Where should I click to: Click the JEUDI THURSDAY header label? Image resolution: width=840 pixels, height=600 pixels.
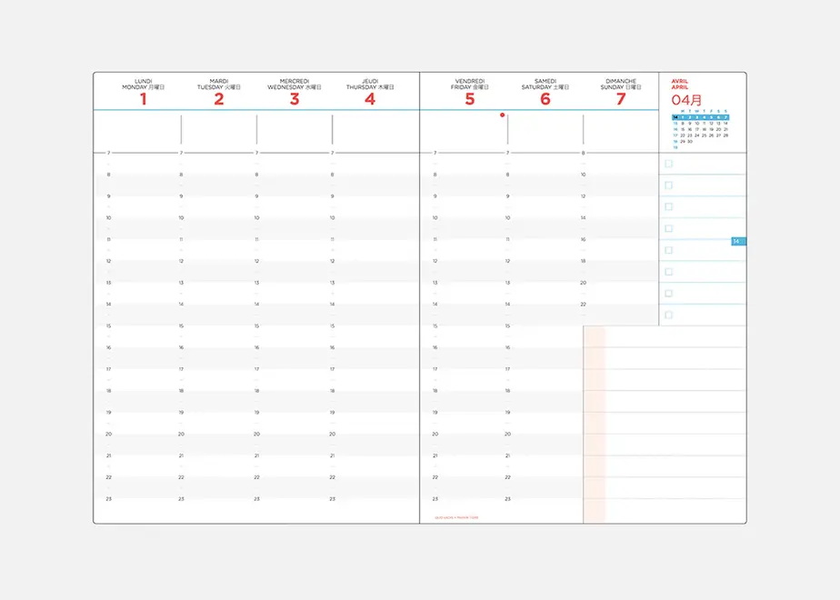[x=370, y=85]
